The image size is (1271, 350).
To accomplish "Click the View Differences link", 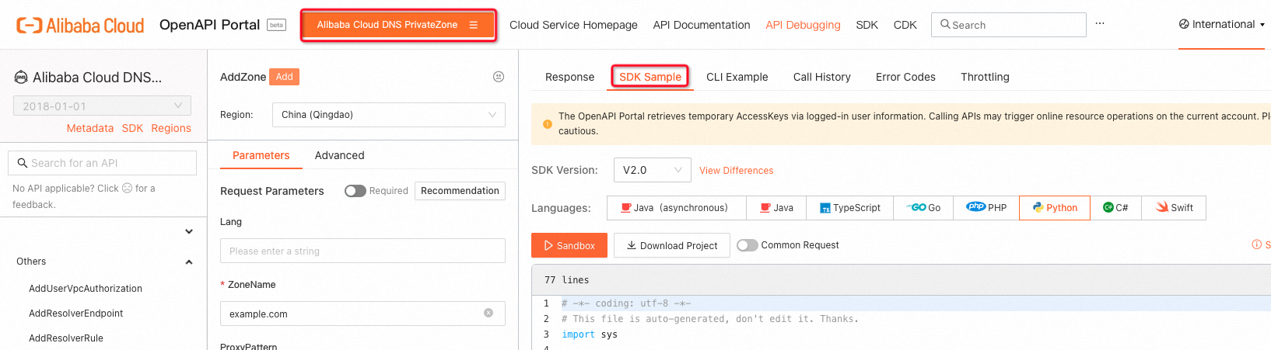I will tap(736, 171).
